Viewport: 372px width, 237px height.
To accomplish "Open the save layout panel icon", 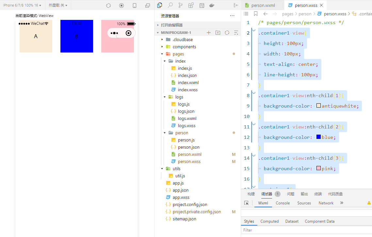I will click(202, 5).
